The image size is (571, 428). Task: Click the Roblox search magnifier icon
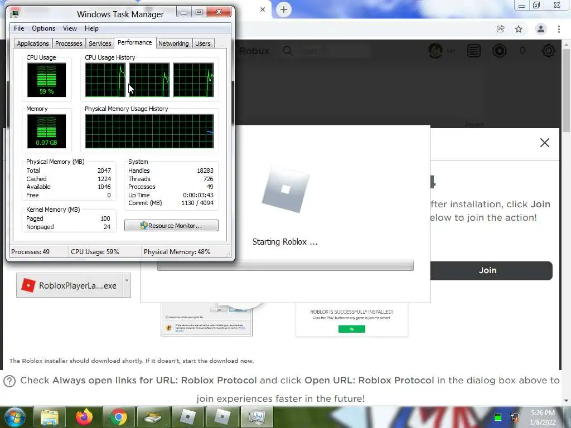click(287, 51)
